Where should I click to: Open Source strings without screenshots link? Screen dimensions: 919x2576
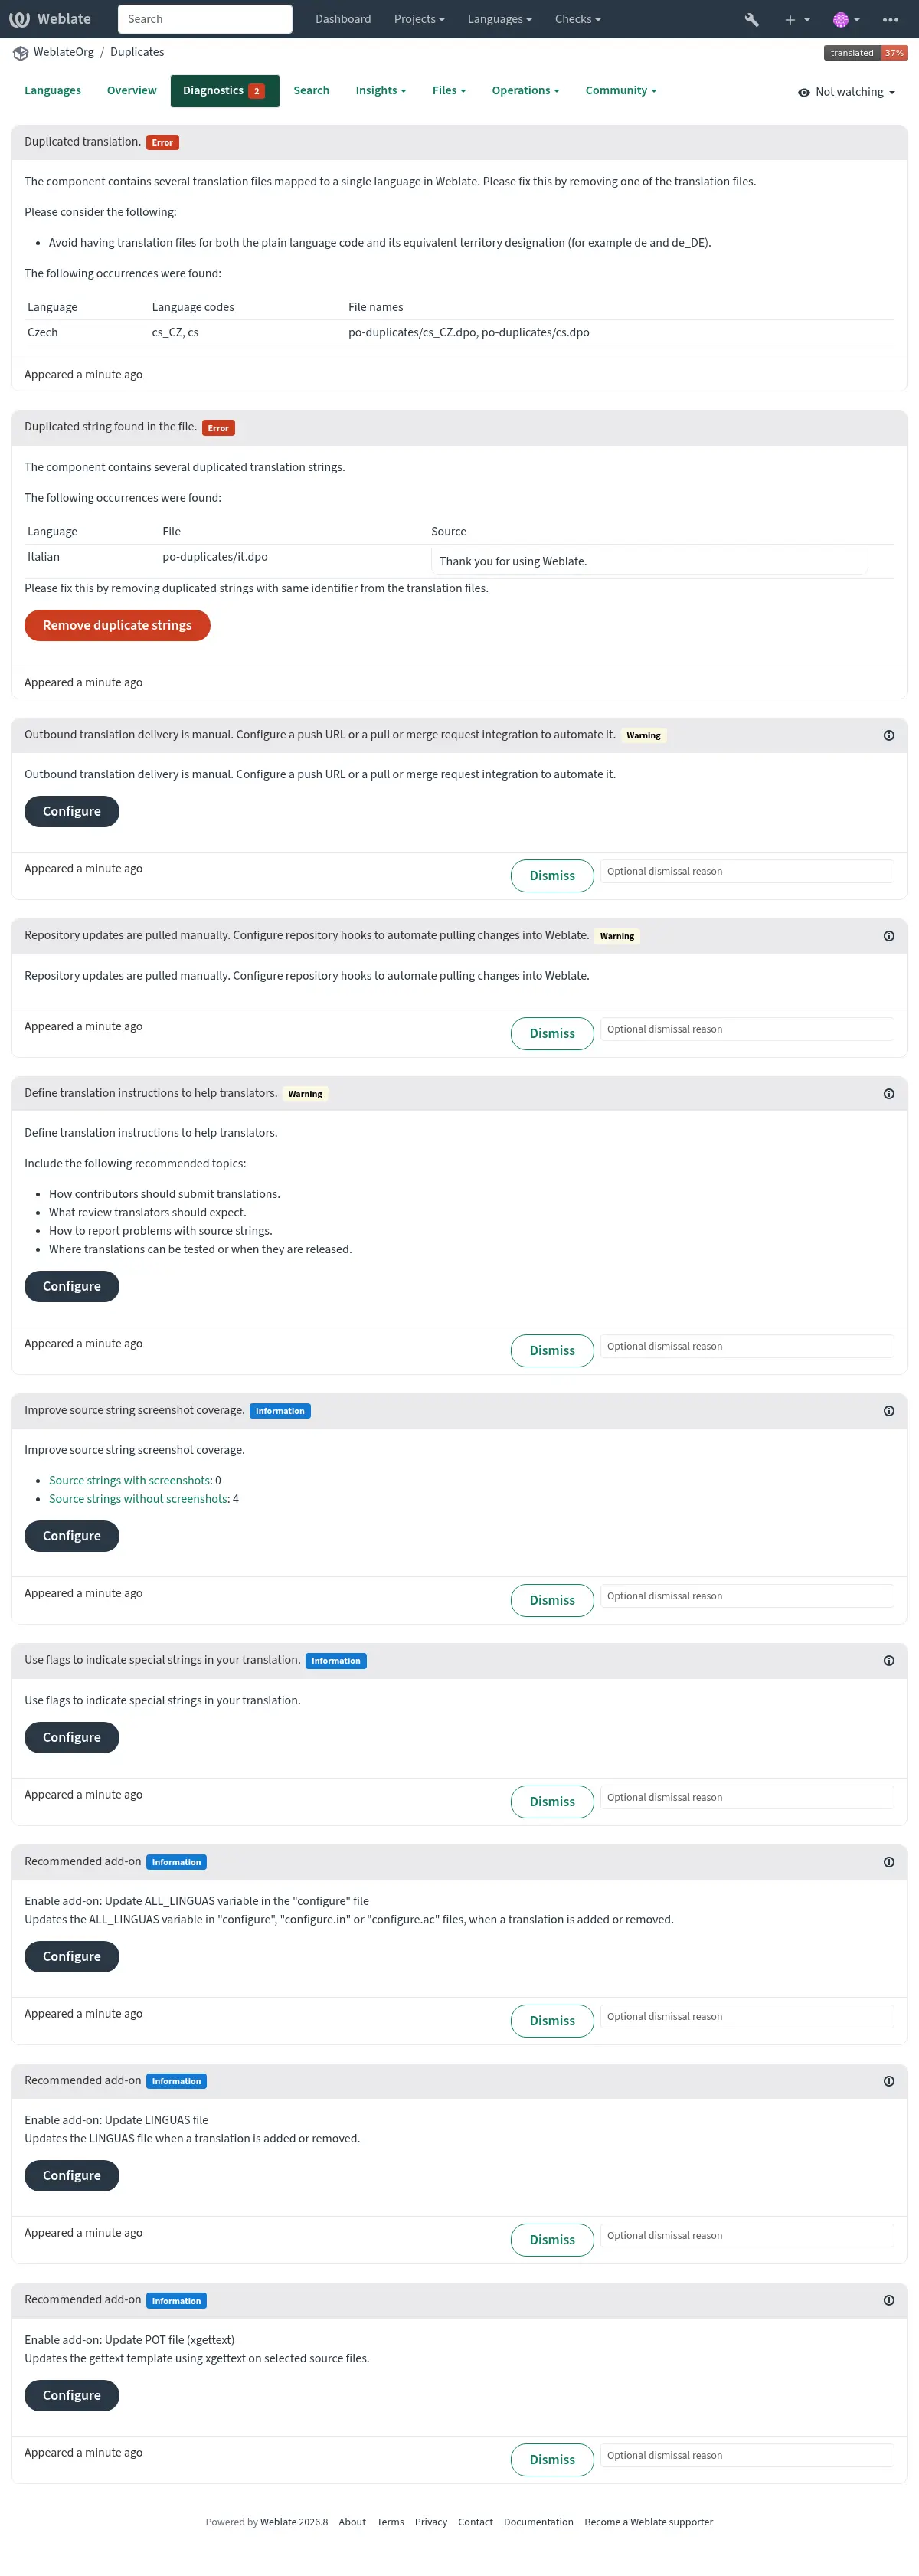click(x=138, y=1498)
